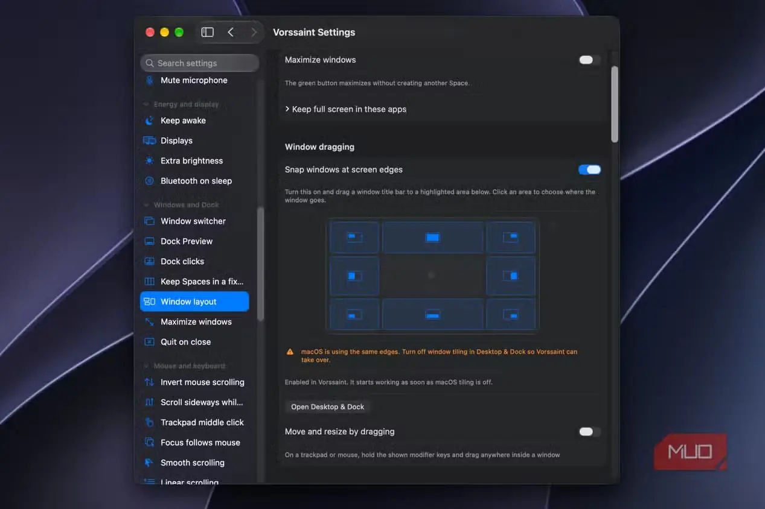Select the Dock clicks sidebar icon

click(150, 261)
